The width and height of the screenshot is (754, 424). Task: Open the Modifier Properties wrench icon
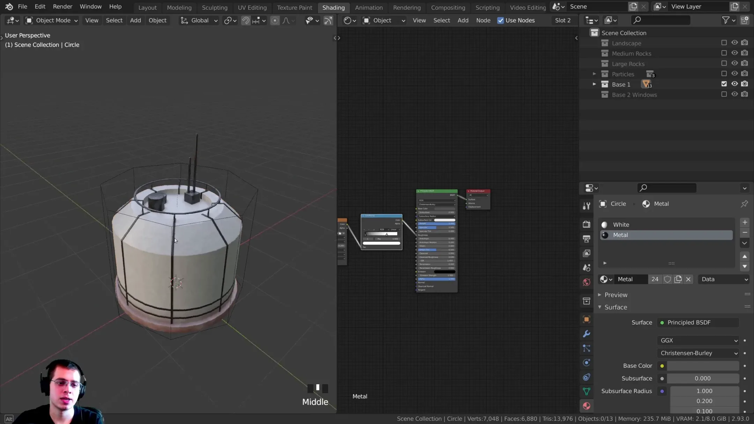(x=586, y=334)
